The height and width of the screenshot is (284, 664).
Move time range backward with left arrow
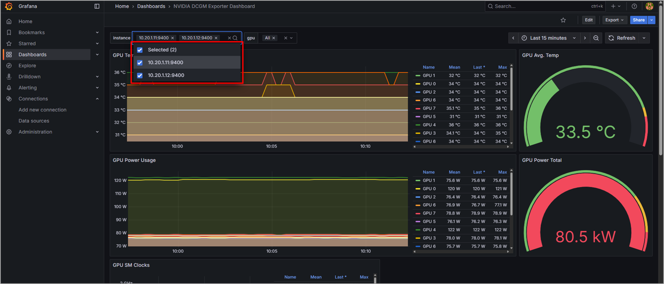[x=513, y=38]
